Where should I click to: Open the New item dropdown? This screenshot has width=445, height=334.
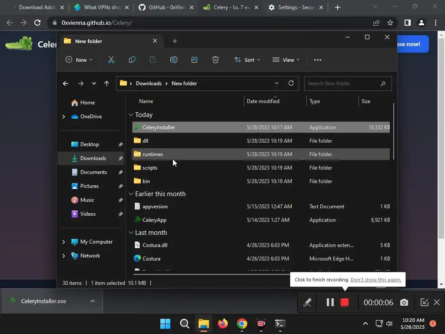[x=79, y=60]
